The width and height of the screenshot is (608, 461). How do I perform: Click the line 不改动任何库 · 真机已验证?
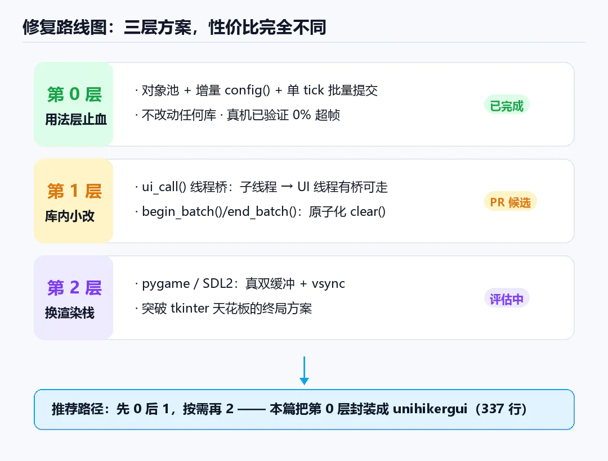[x=238, y=115]
